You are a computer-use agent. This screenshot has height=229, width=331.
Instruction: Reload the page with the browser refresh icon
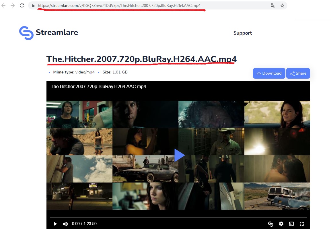click(22, 5)
